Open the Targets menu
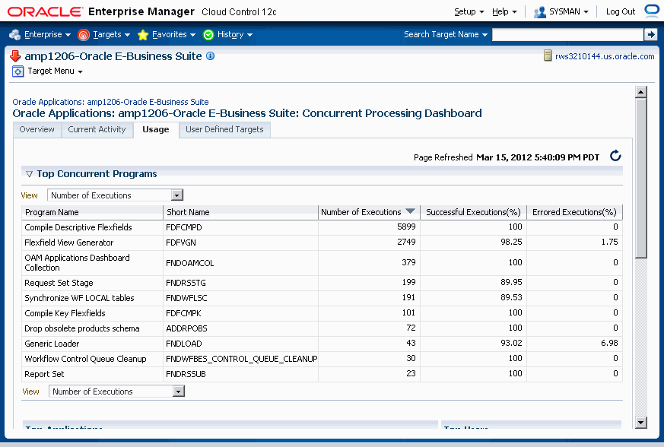This screenshot has width=664, height=447. (111, 35)
